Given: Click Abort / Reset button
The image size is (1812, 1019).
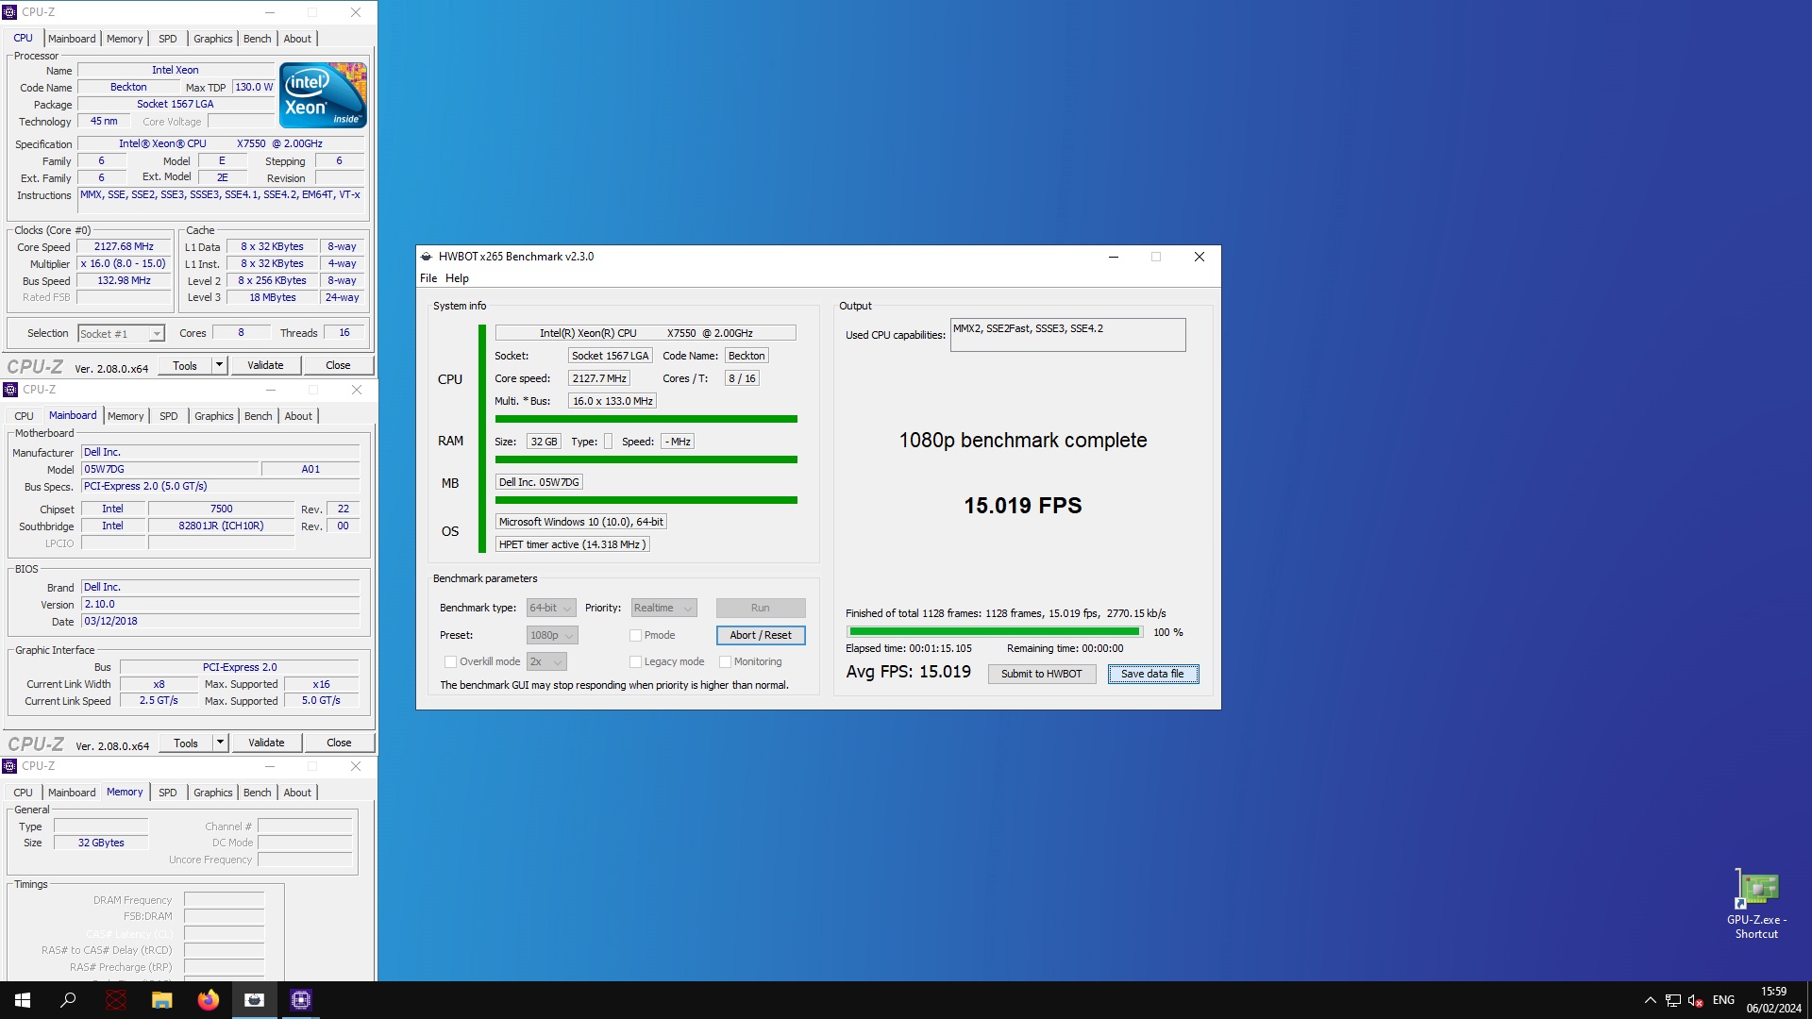Looking at the screenshot, I should pyautogui.click(x=761, y=635).
